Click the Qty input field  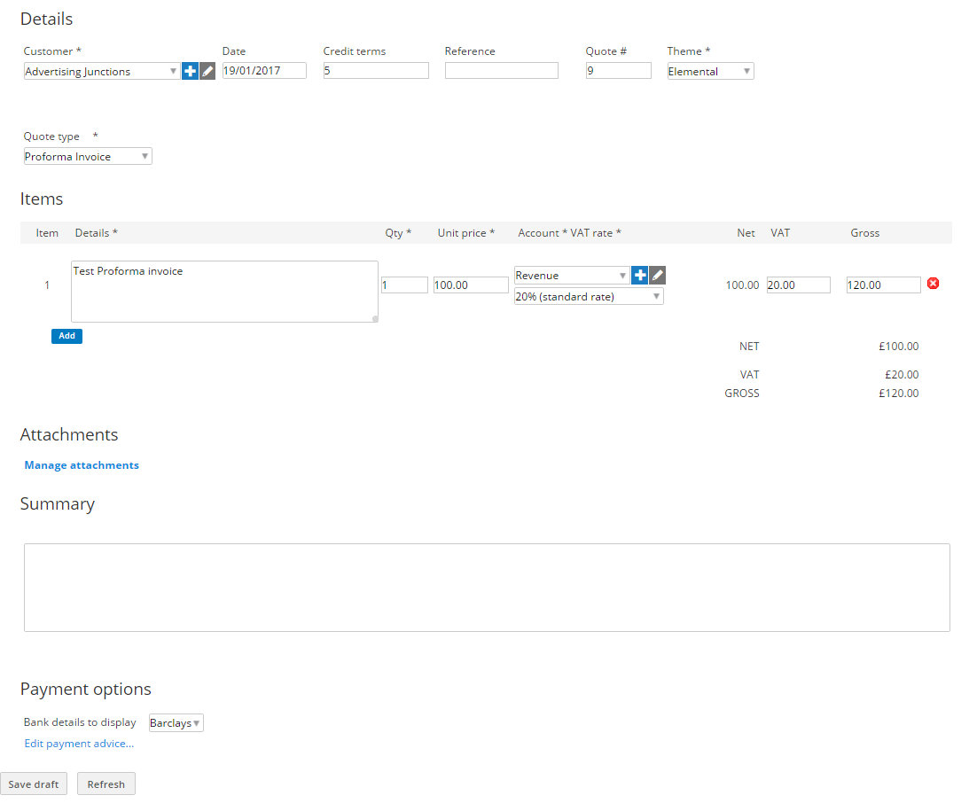point(405,285)
